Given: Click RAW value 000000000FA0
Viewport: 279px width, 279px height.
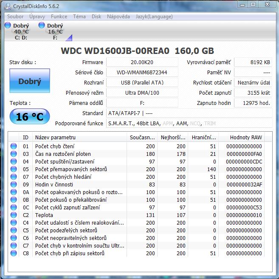Looking at the screenshot, I should (x=244, y=154).
